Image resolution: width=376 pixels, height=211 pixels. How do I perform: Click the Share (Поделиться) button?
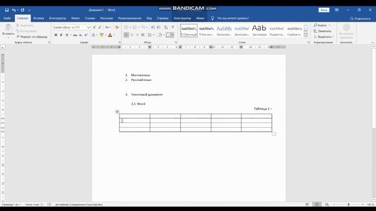coord(360,18)
